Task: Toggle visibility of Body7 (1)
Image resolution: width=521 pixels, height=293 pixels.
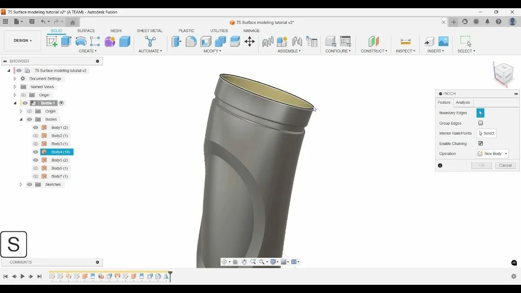Action: 36,176
